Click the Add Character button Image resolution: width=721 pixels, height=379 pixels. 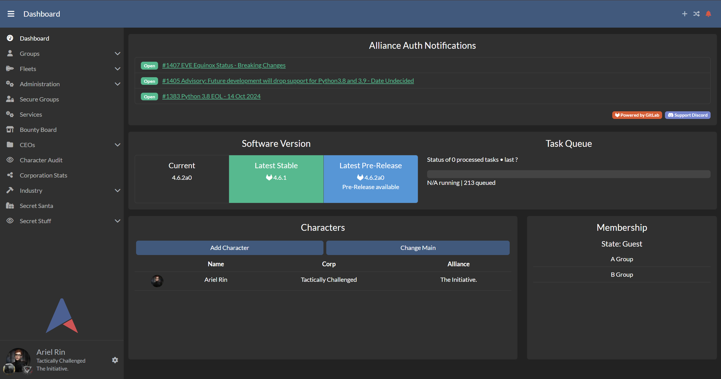pos(229,248)
